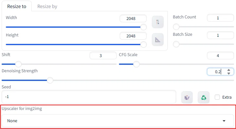Open the Upscaler for img2img dropdown
Screen dimensions: 236x129
pos(118,121)
